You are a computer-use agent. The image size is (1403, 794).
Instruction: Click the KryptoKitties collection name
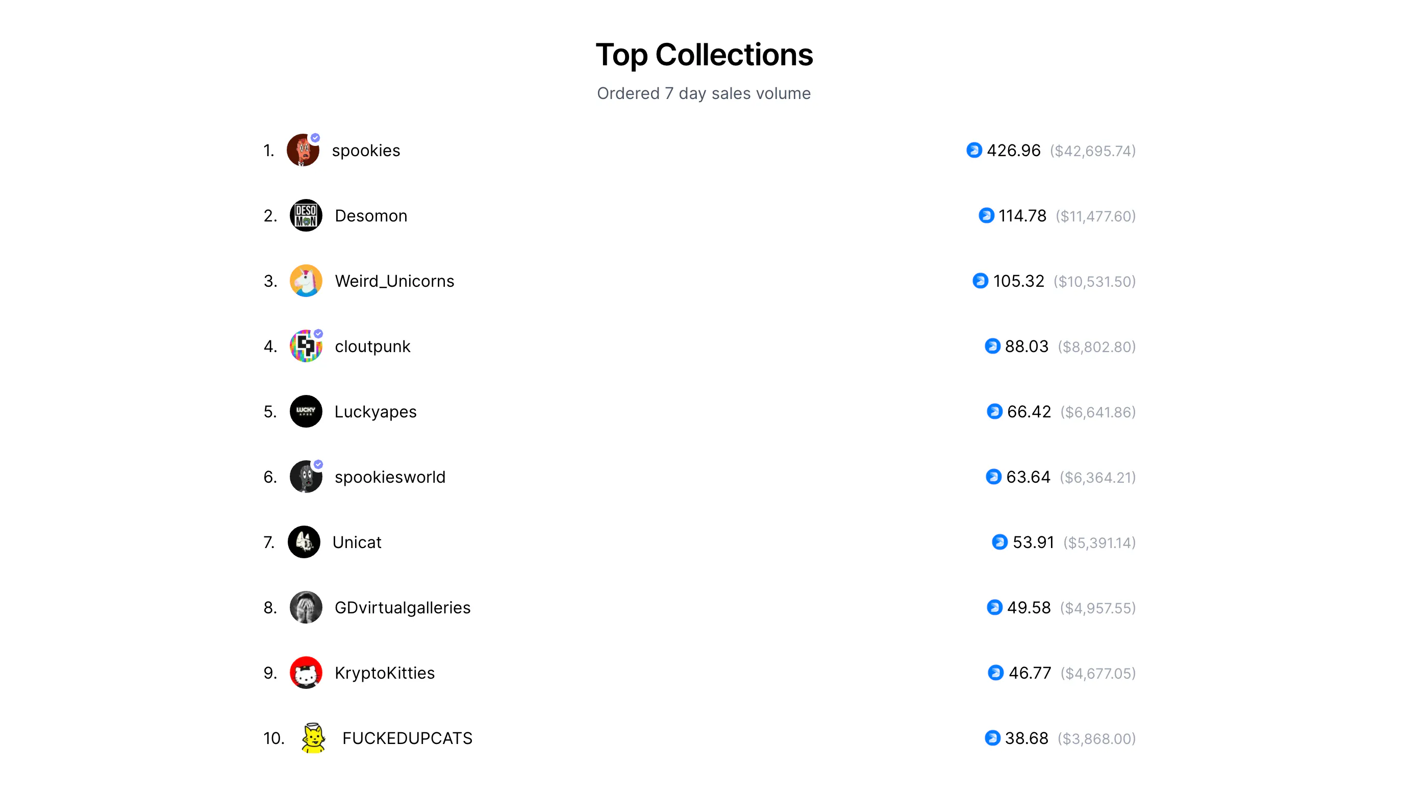(x=384, y=673)
